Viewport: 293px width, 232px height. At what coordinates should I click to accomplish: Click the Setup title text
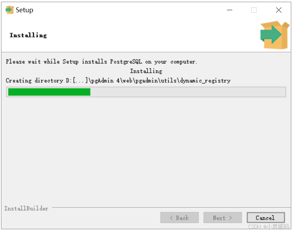[x=25, y=10]
